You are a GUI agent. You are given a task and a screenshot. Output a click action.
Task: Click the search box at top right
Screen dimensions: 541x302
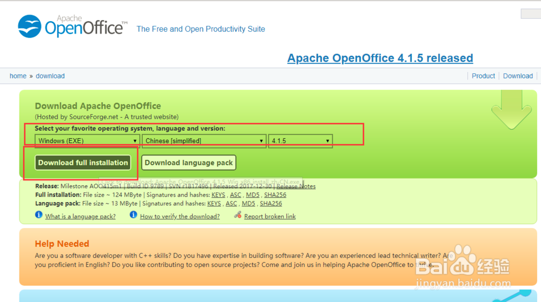point(531,14)
